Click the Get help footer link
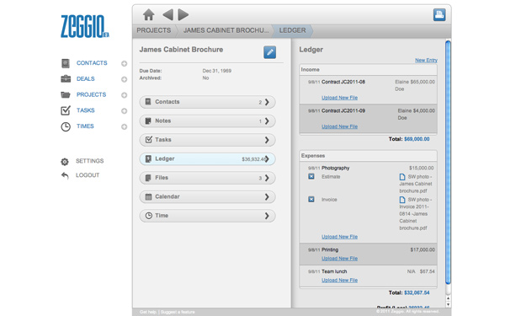 point(148,312)
